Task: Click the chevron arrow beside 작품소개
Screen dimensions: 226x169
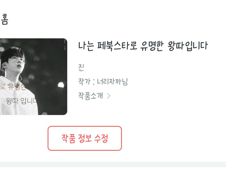Action: point(109,96)
